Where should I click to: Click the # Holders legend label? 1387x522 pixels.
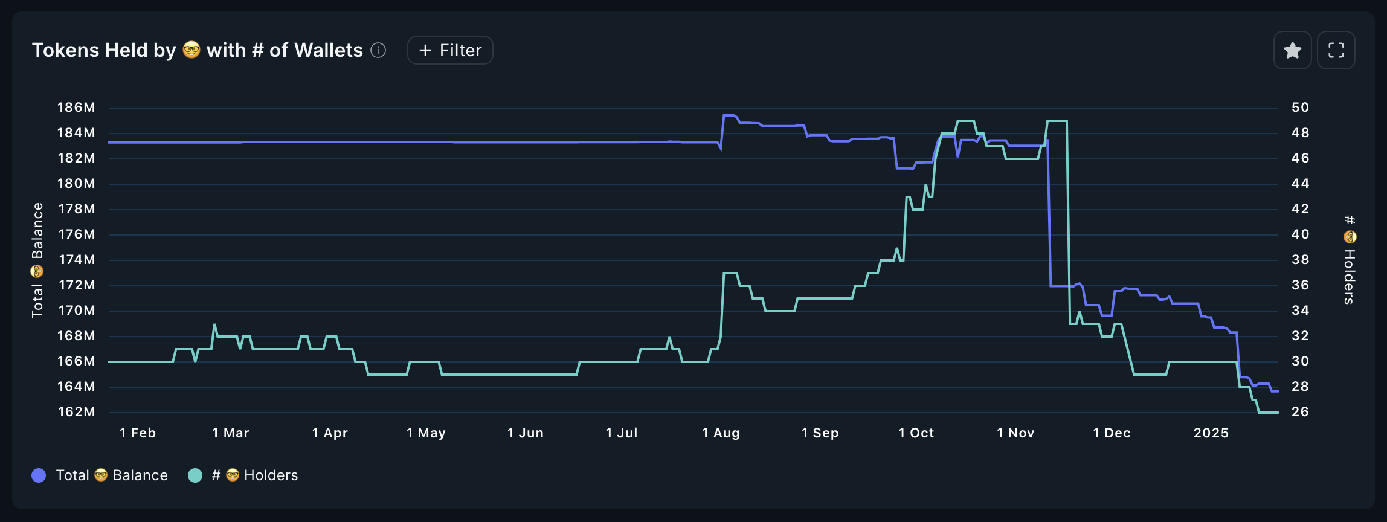point(254,475)
